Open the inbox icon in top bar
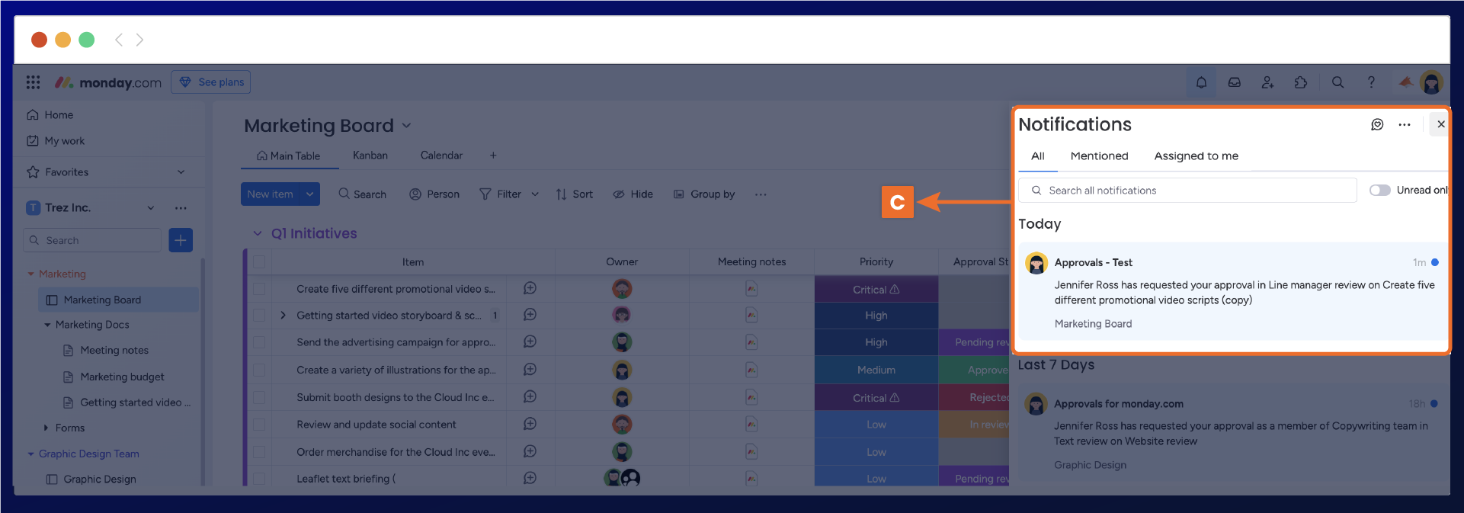The image size is (1464, 513). (1234, 82)
